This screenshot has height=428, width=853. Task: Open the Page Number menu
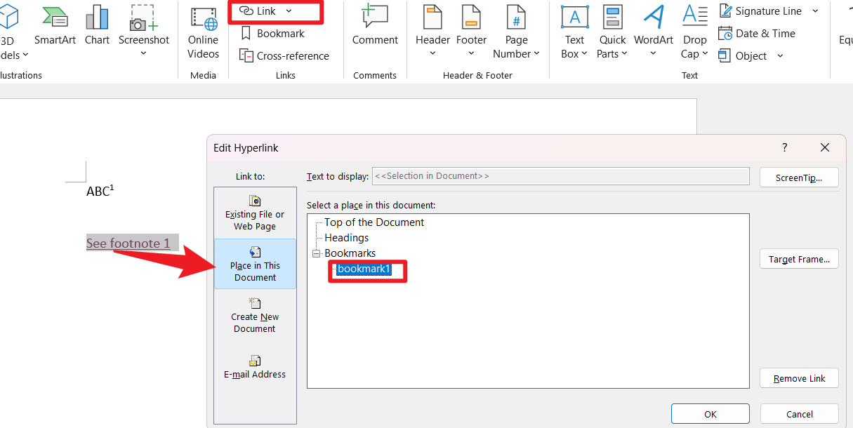(x=516, y=32)
